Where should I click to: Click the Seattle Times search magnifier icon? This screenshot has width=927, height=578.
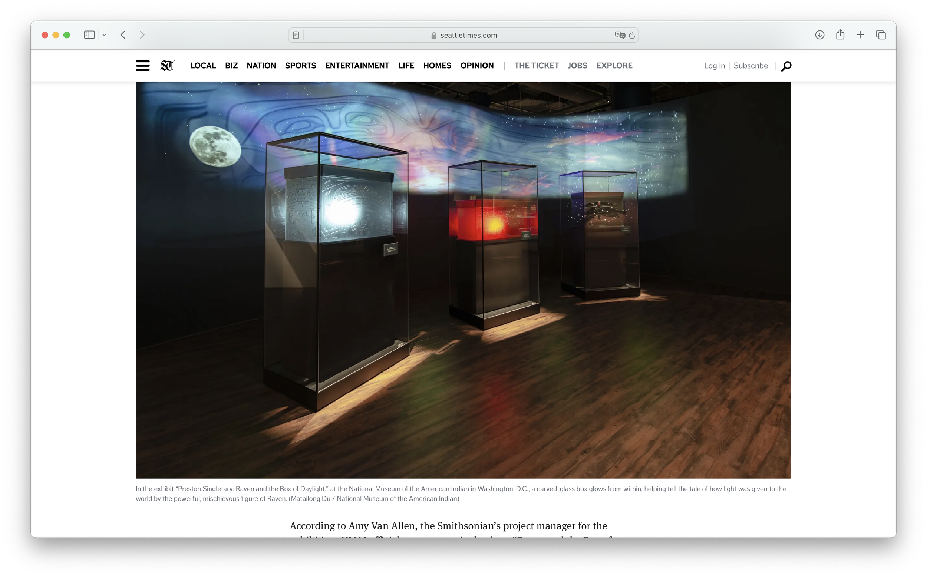[786, 66]
